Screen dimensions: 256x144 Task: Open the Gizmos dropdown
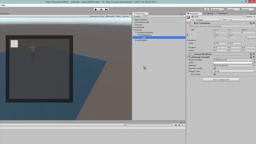coord(126,16)
